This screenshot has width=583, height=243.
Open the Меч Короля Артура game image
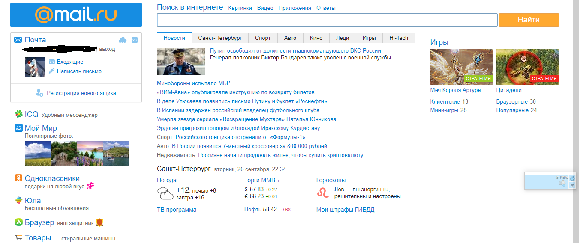462,66
